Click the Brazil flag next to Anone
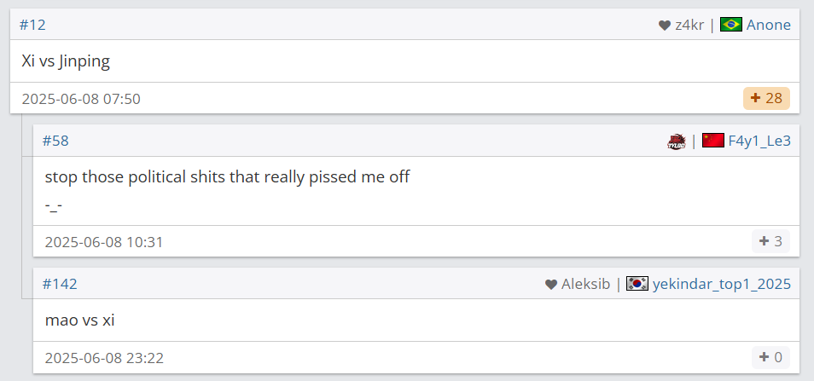Viewport: 814px width, 381px height. [x=731, y=25]
